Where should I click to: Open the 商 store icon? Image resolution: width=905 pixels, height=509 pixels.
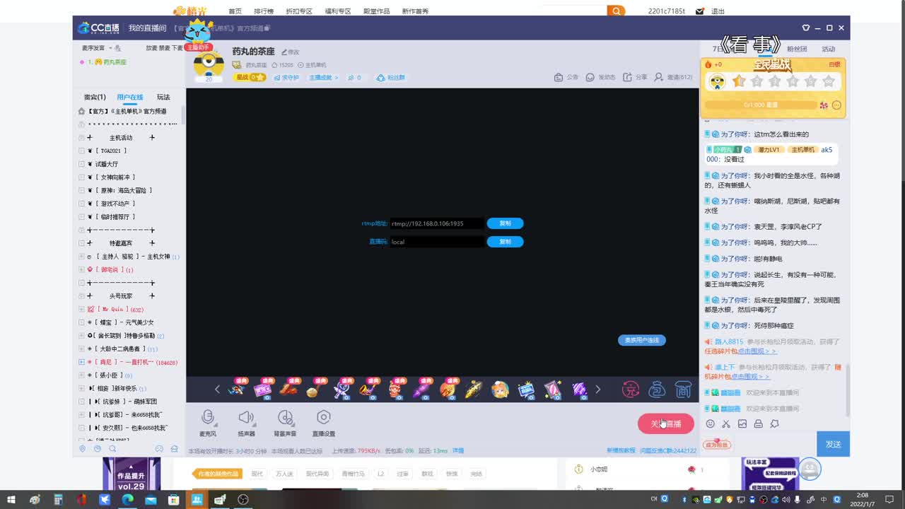683,389
